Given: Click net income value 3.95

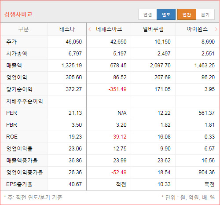Looking at the screenshot, I should pos(210,89).
